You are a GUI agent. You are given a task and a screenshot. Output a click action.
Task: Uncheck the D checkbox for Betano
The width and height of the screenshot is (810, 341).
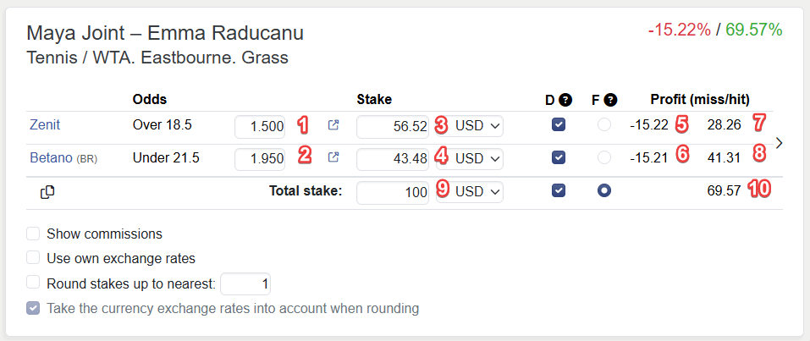pos(558,157)
